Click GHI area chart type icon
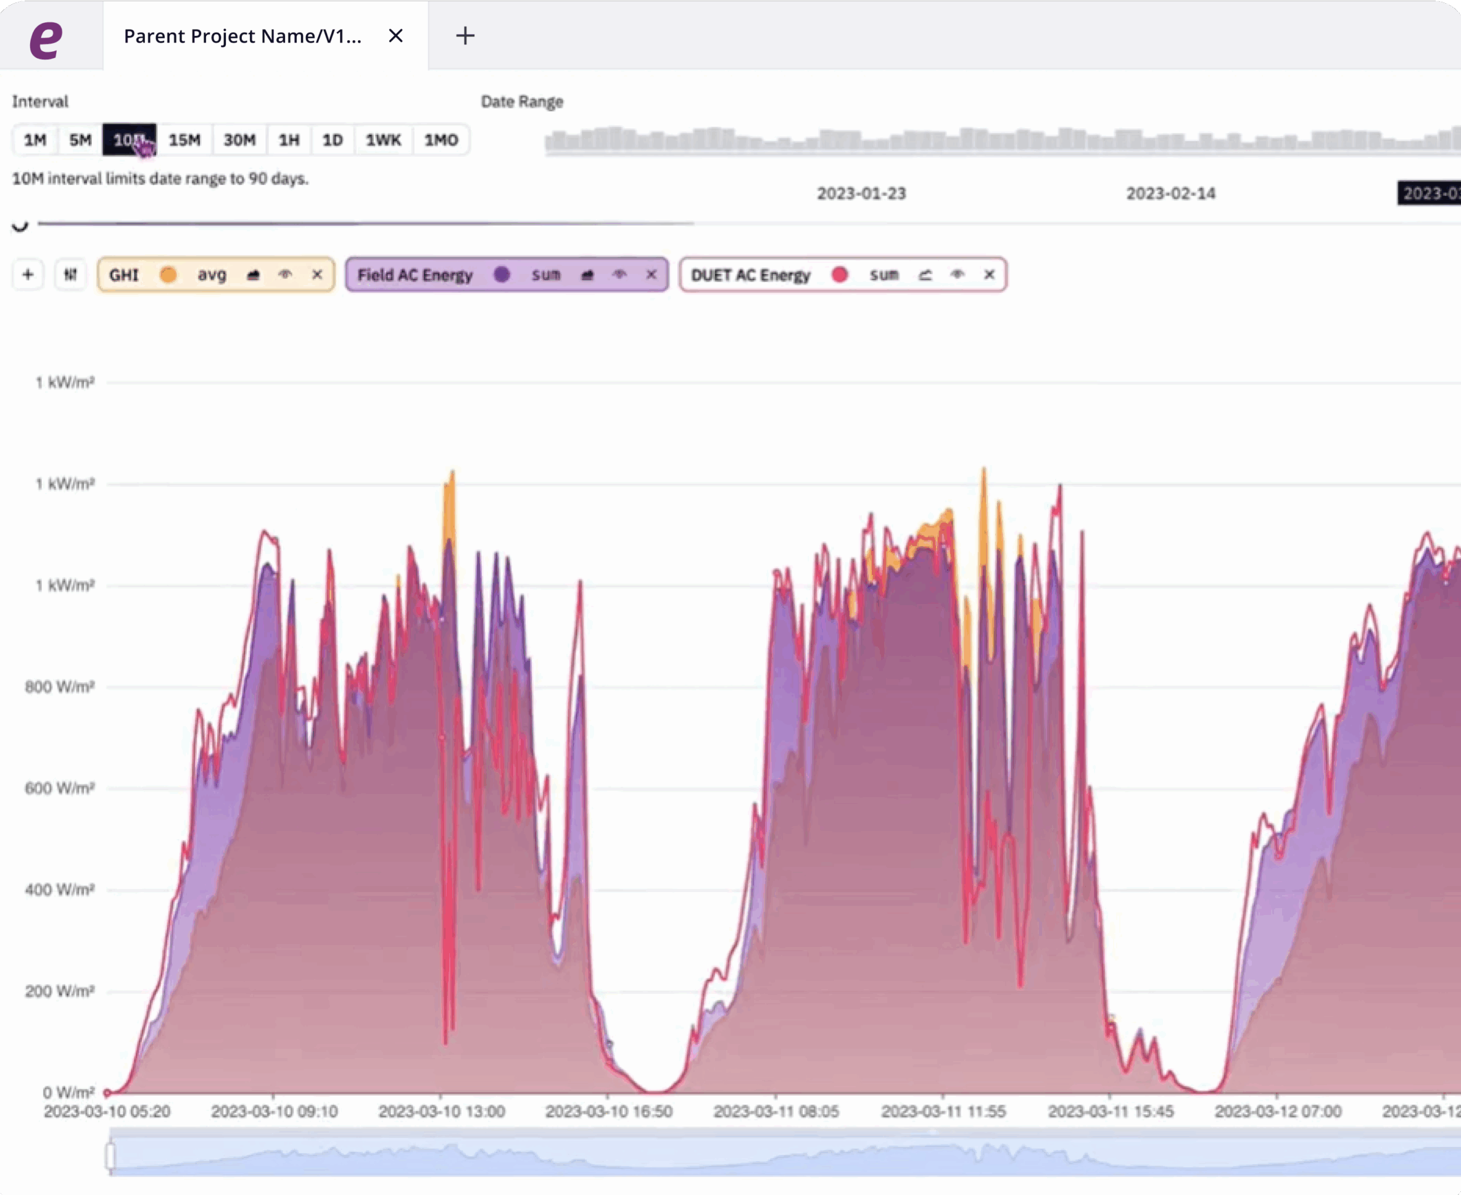 click(x=254, y=275)
